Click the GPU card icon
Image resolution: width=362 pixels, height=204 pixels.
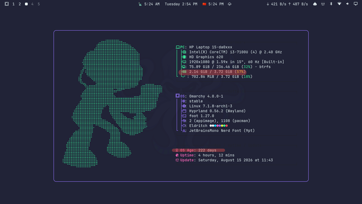[184, 57]
